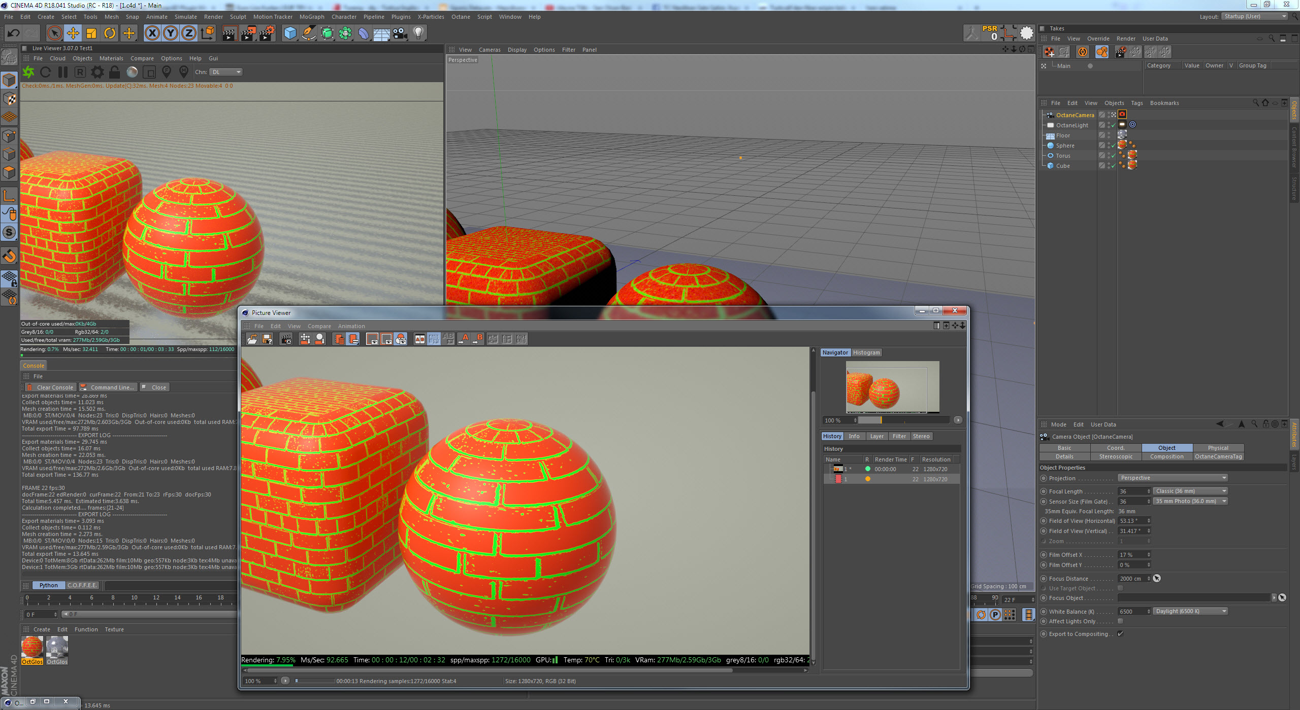Viewport: 1300px width, 710px height.
Task: Switch to the Histogram tab
Action: coord(866,352)
